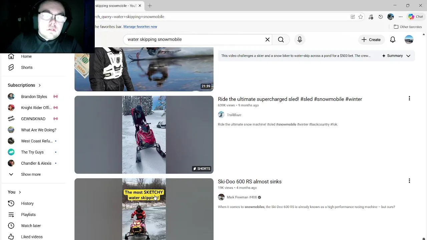The image size is (427, 240).
Task: Open the GEWNSKWAD subscription
Action: (33, 119)
